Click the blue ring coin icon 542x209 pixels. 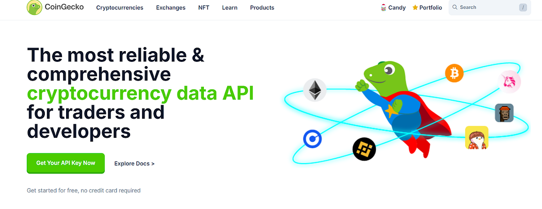(312, 139)
